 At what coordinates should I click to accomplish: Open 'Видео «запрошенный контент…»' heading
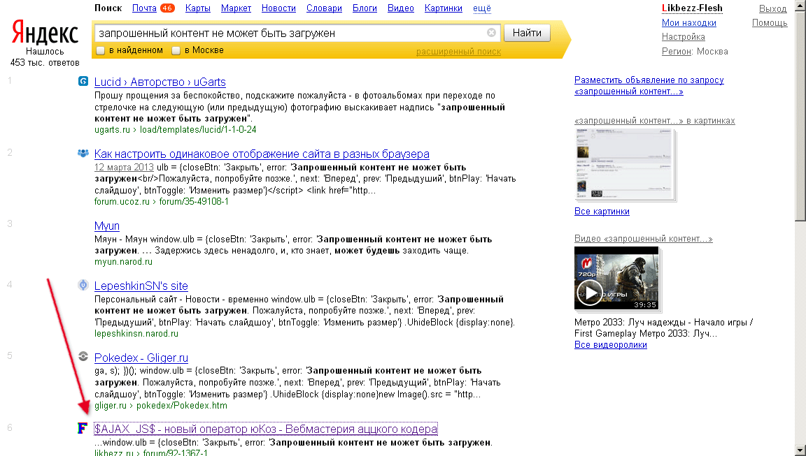pyautogui.click(x=643, y=239)
